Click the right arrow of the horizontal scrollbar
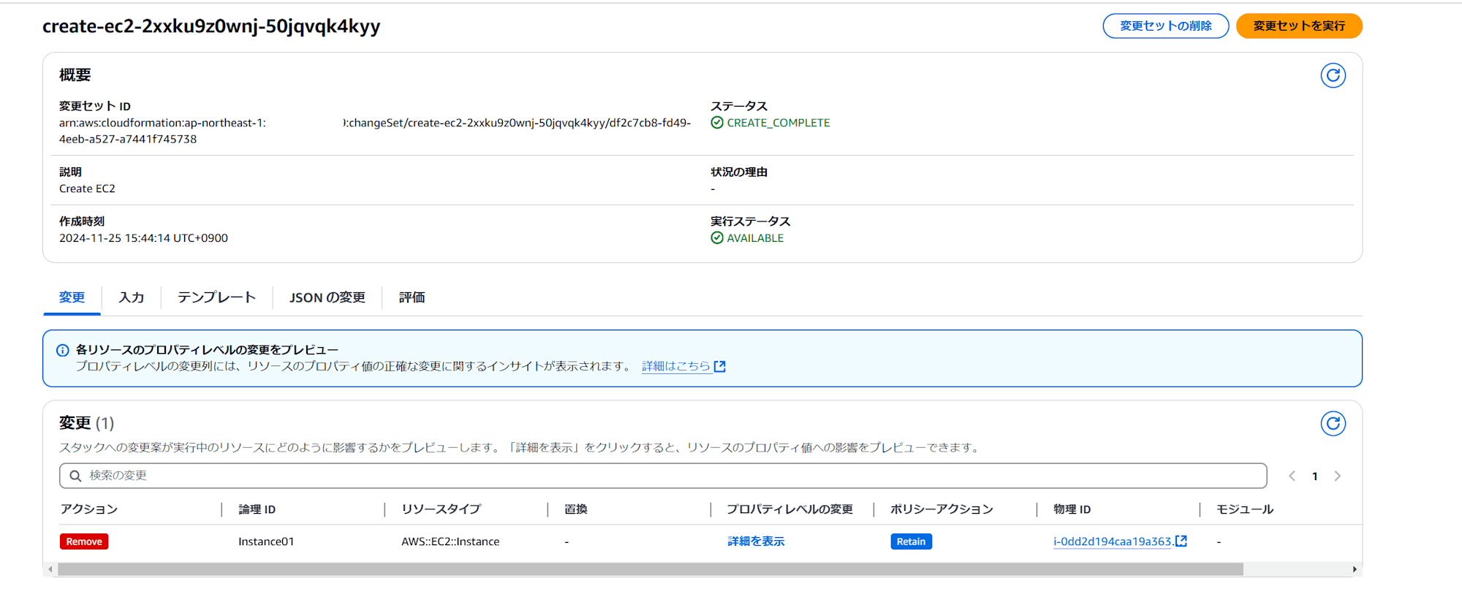Image resolution: width=1462 pixels, height=616 pixels. (x=1355, y=569)
